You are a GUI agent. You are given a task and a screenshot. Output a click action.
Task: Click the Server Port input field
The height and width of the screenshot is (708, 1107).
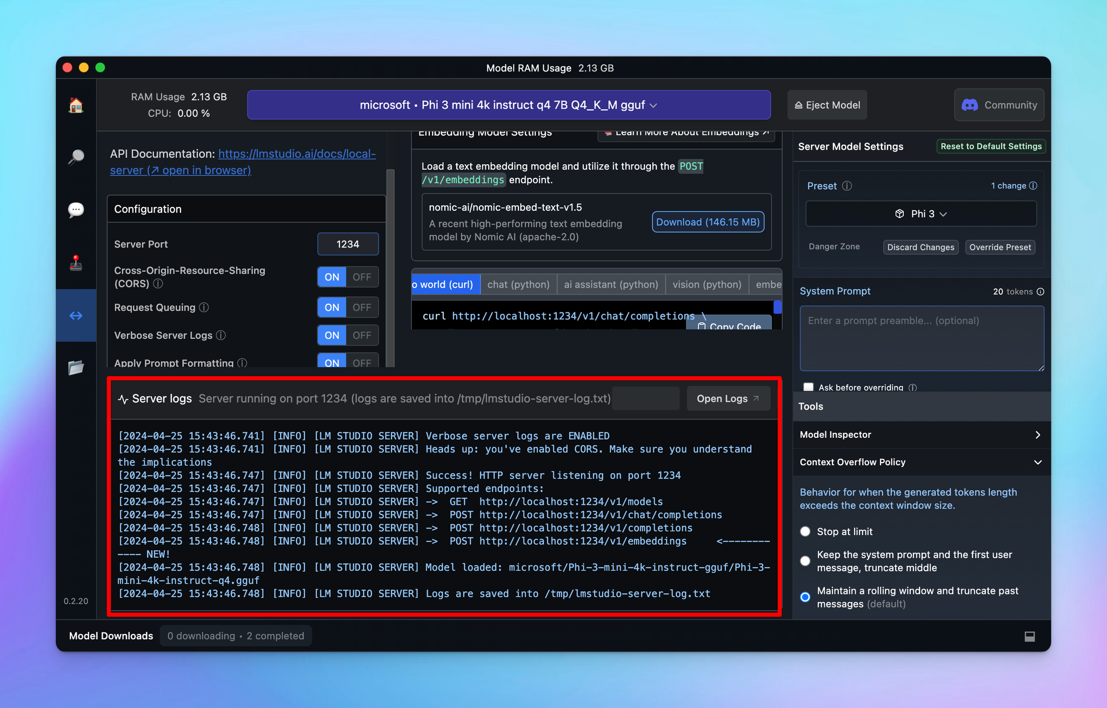point(348,244)
